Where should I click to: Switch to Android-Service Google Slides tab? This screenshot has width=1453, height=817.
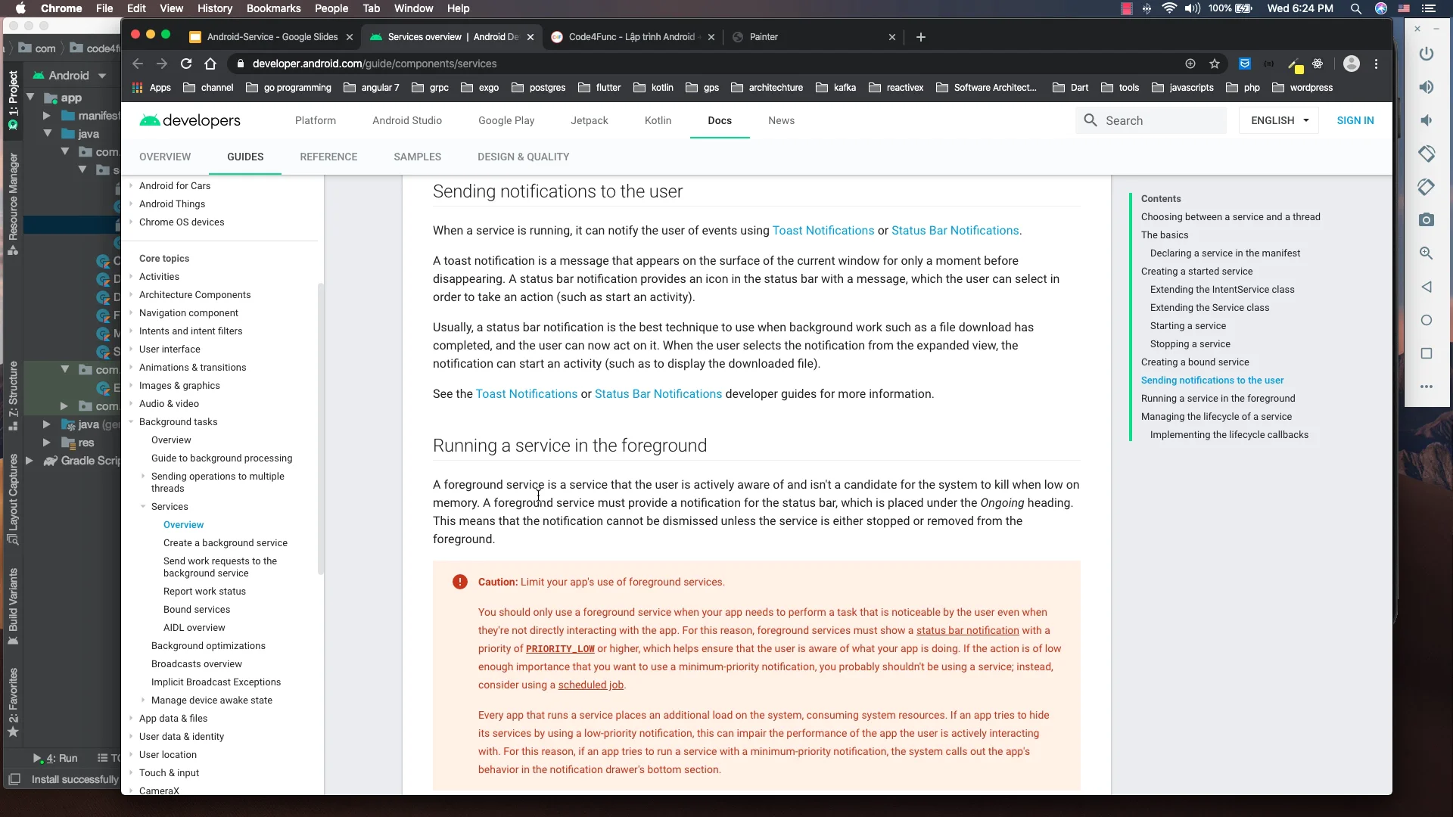point(271,37)
